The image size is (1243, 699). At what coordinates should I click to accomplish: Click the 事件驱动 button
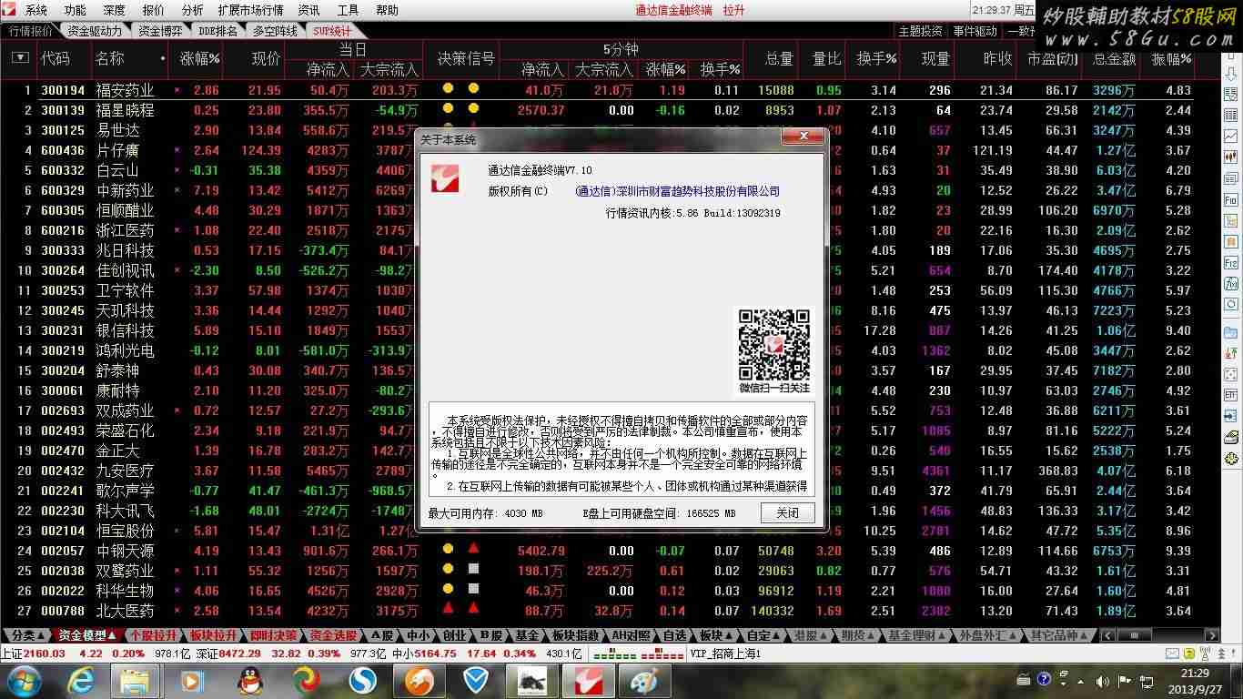click(975, 30)
